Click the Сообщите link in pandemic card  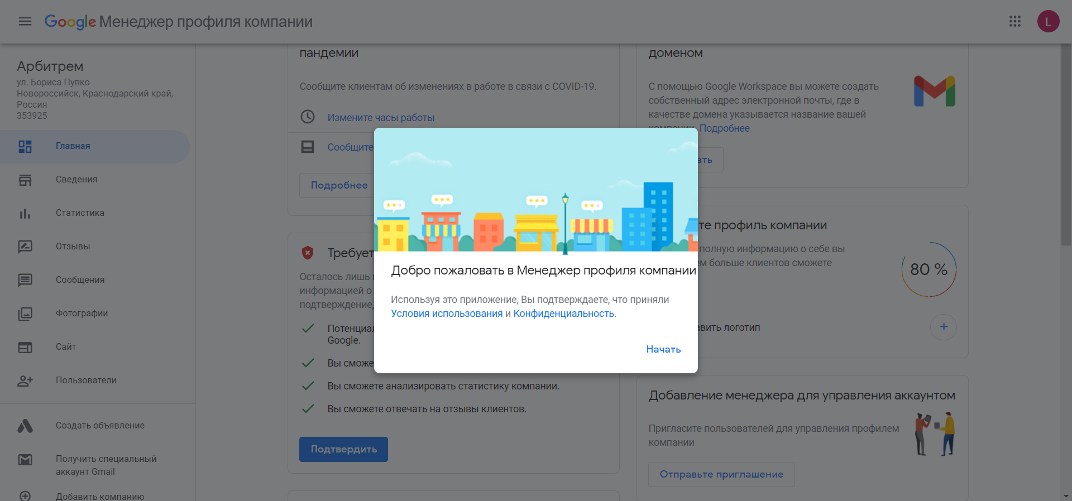click(x=350, y=147)
